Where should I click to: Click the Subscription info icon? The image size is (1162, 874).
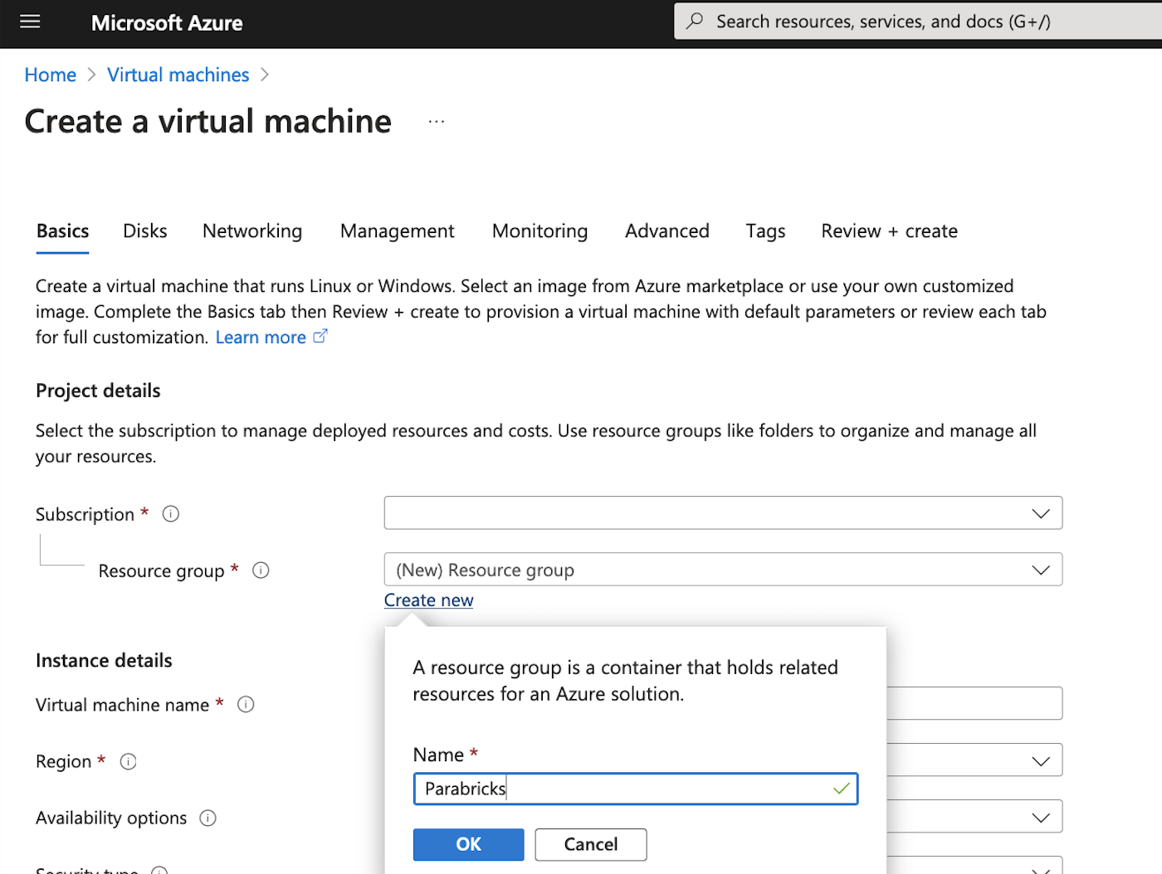[171, 514]
